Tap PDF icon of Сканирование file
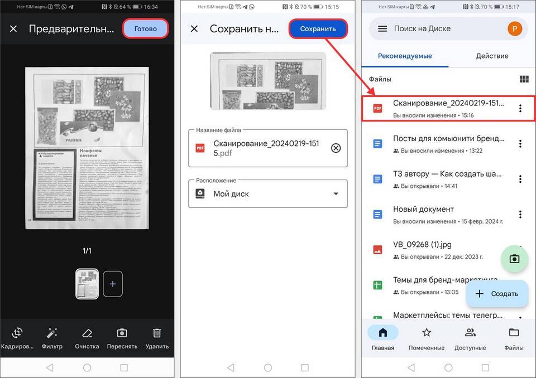The image size is (536, 378). (377, 109)
